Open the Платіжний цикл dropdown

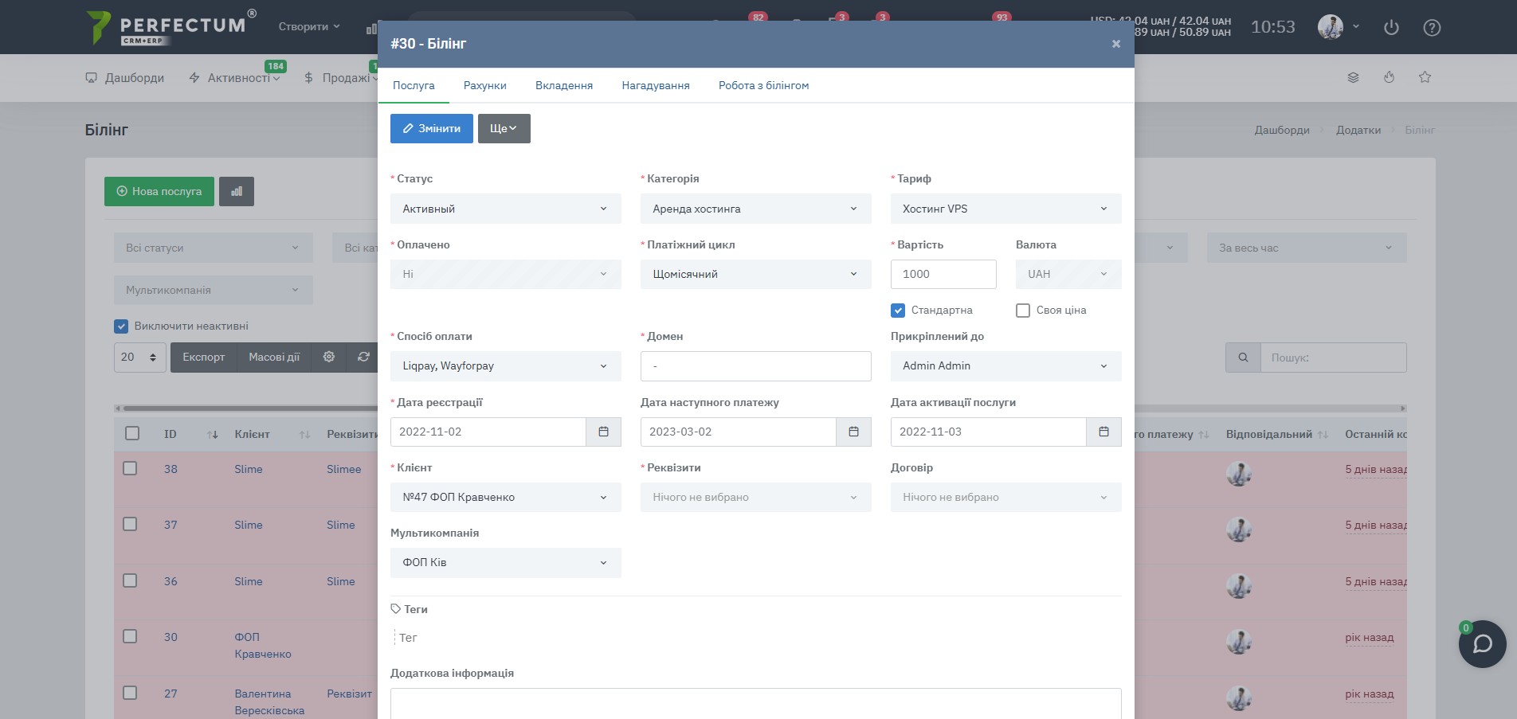click(756, 274)
